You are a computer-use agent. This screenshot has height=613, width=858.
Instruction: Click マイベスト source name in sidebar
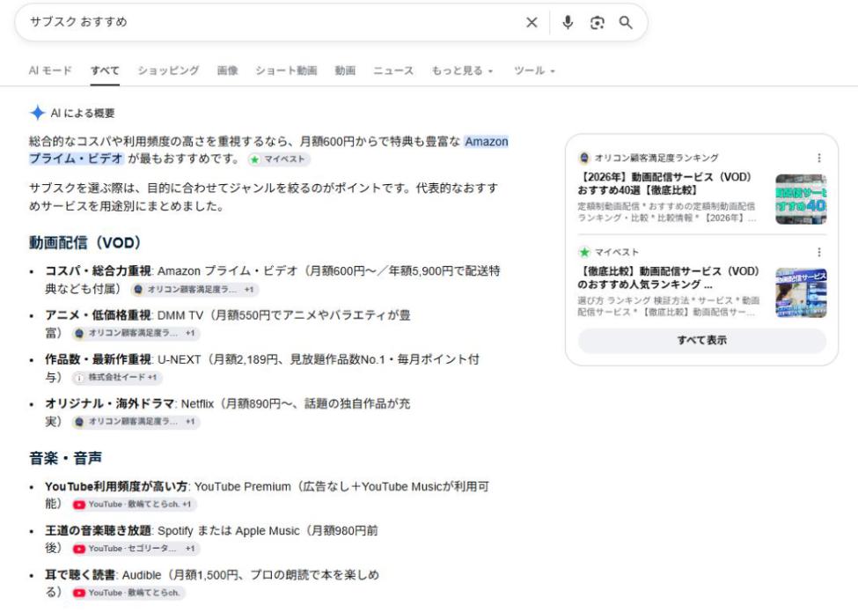(x=616, y=252)
